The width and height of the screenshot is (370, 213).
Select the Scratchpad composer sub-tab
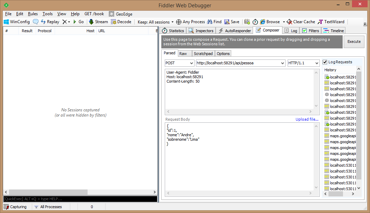click(203, 54)
